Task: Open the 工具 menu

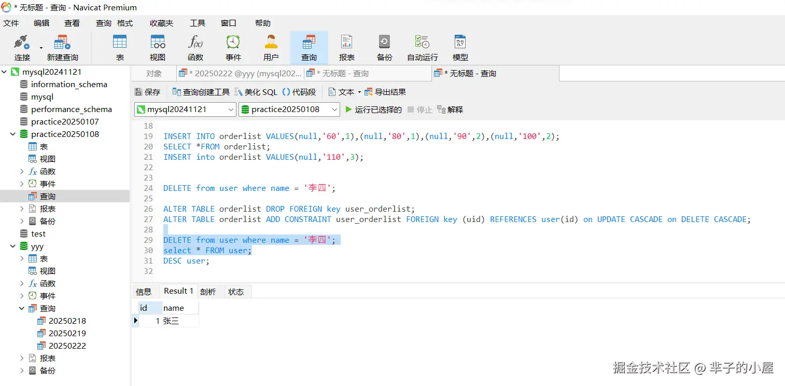Action: pyautogui.click(x=198, y=23)
